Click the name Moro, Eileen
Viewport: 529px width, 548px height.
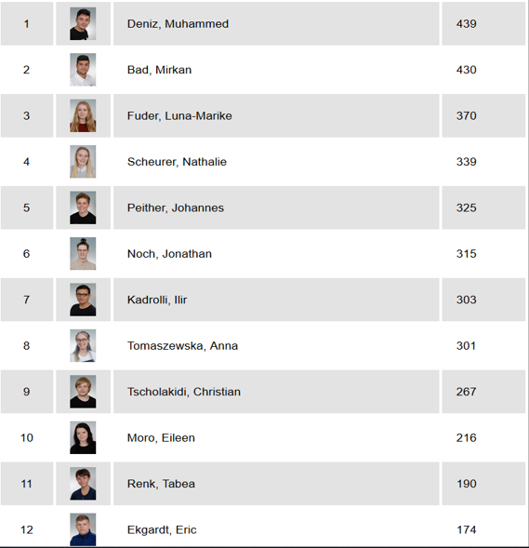tap(161, 438)
